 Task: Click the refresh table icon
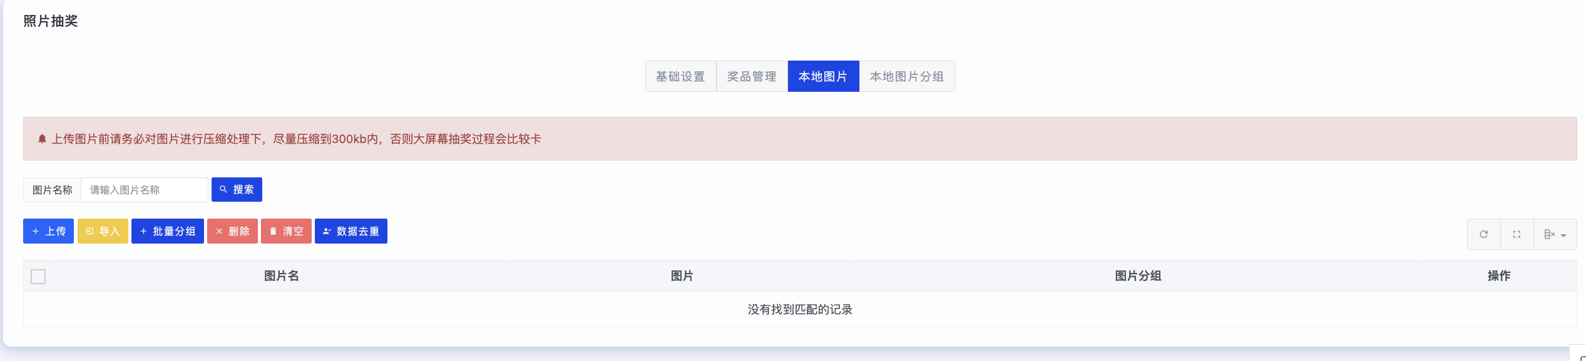point(1483,234)
